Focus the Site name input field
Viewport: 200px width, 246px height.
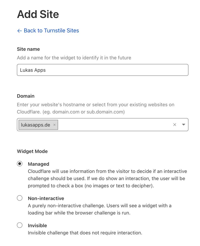point(103,70)
